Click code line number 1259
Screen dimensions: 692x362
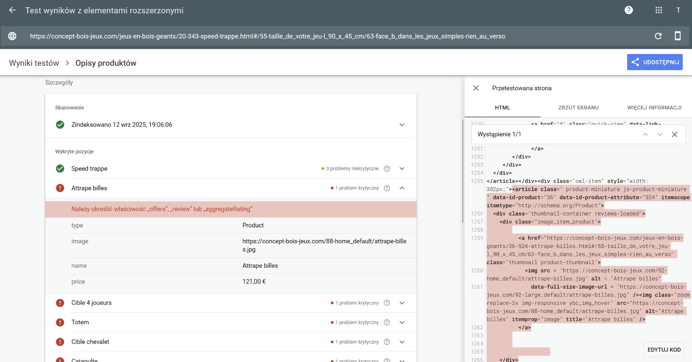[x=477, y=238]
